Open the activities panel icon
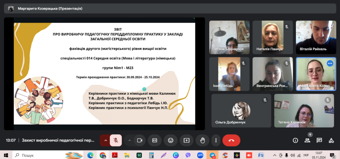Screen dimensions: 340x159 [331, 140]
